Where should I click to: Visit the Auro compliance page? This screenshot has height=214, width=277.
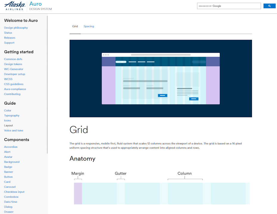point(15,89)
